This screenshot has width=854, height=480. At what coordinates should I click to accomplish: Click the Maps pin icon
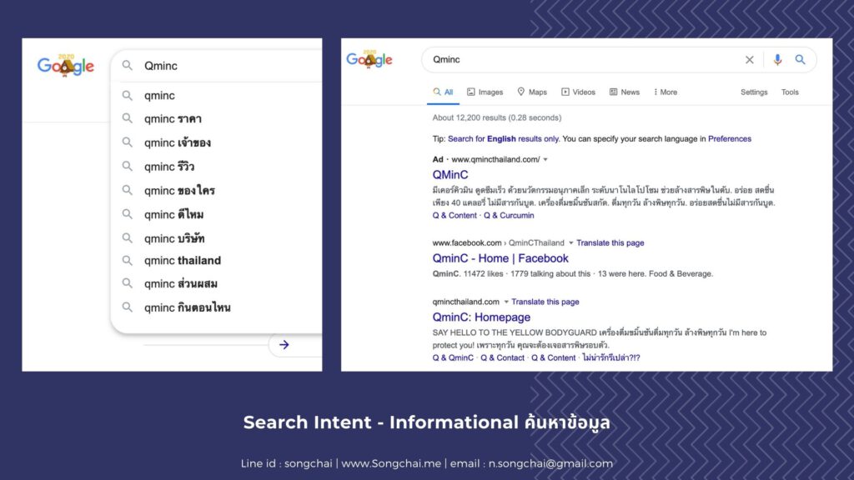[x=520, y=92]
